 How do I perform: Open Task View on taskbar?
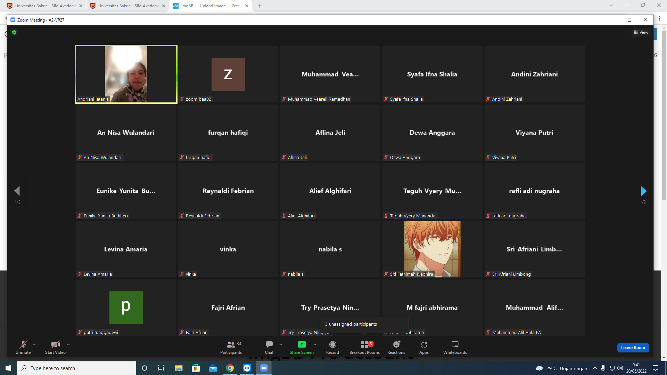tap(161, 368)
